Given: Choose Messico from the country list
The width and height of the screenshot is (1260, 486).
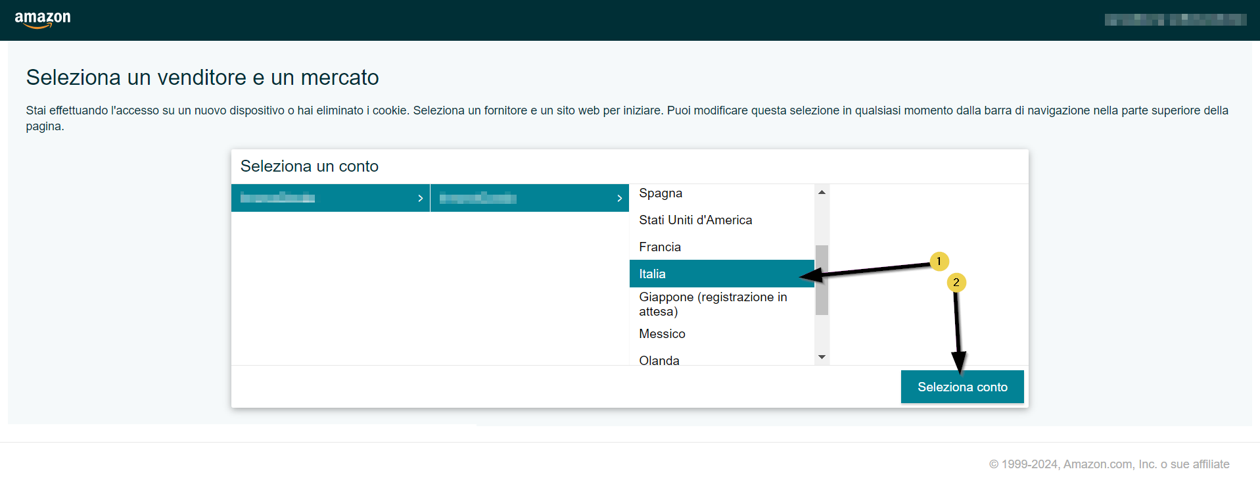Looking at the screenshot, I should (662, 334).
